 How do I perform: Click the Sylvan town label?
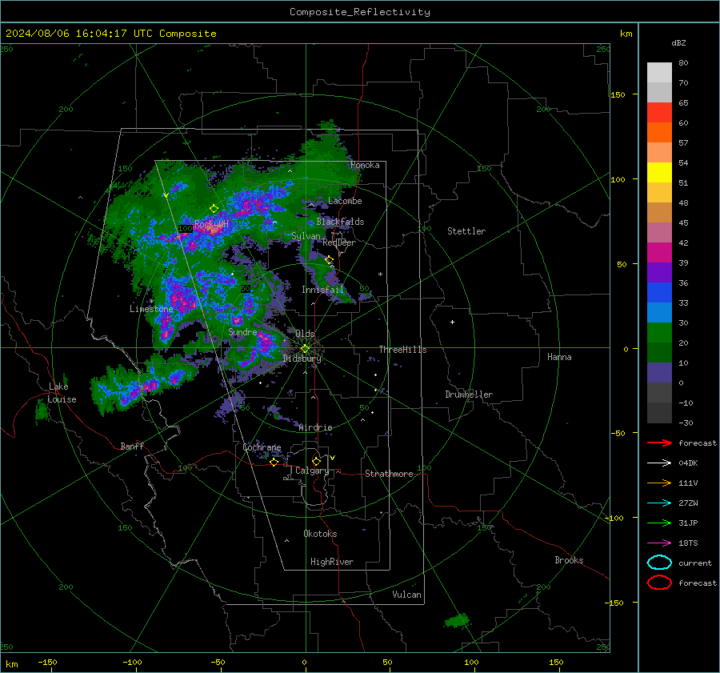coord(306,236)
